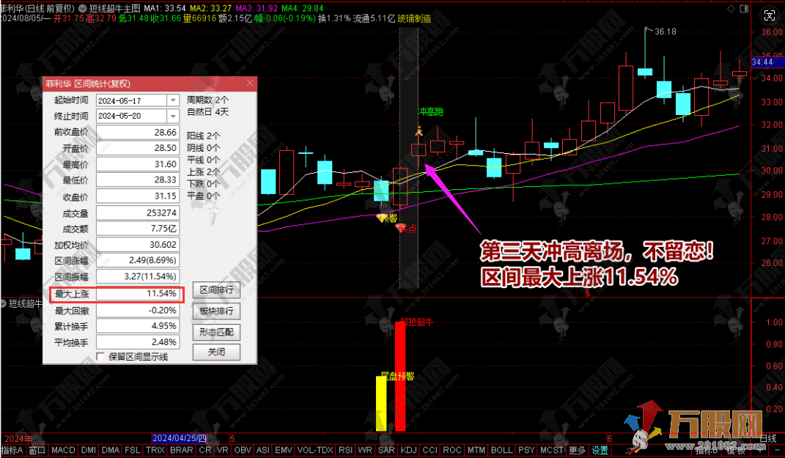The width and height of the screenshot is (785, 458).
Task: Click the 关闭 button in the dialog
Action: tap(216, 352)
